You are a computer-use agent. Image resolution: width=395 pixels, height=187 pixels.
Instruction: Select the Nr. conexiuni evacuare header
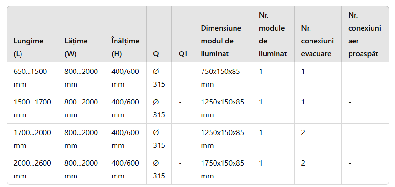pos(318,34)
